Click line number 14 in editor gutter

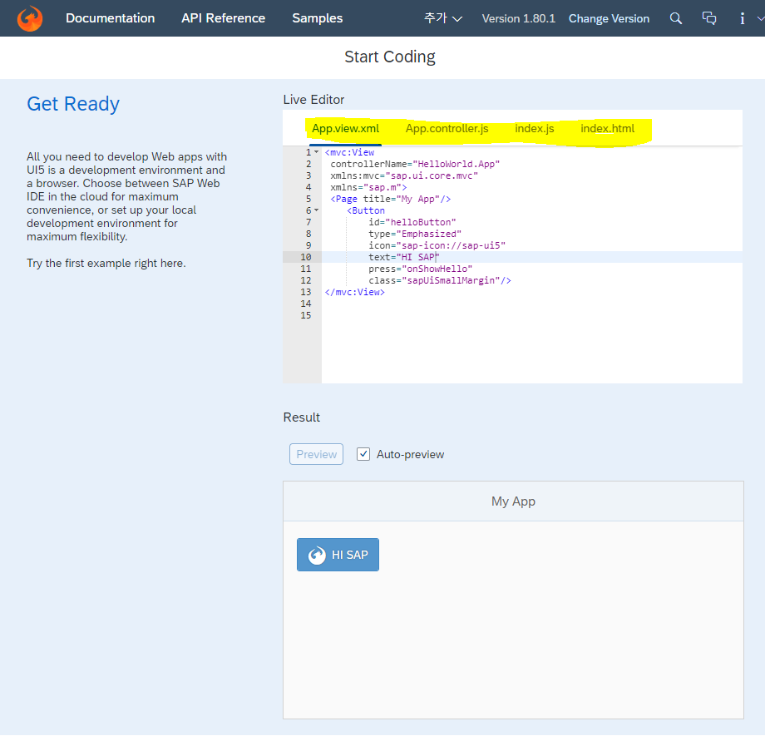tap(305, 304)
